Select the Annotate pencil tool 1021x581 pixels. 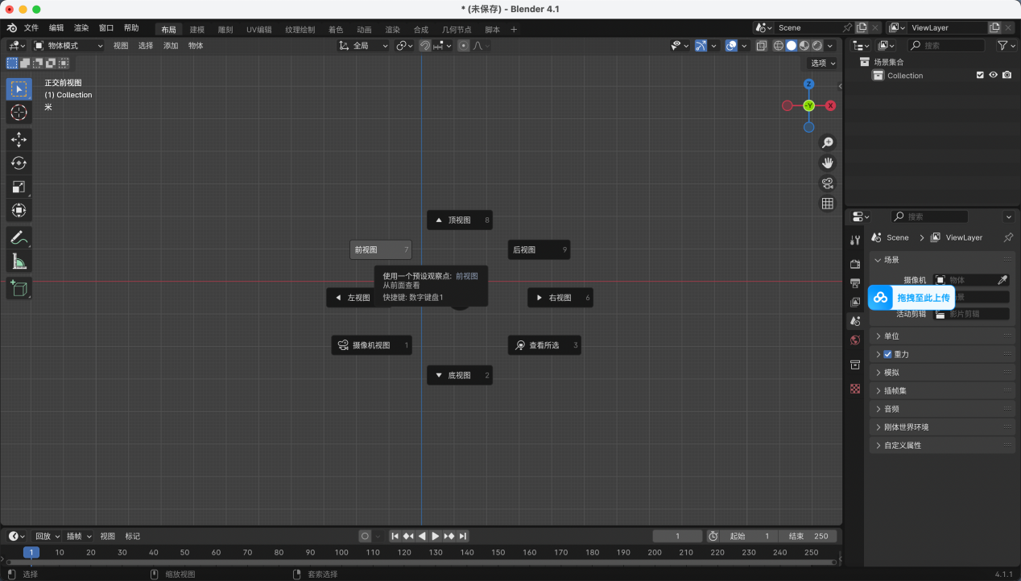[19, 237]
